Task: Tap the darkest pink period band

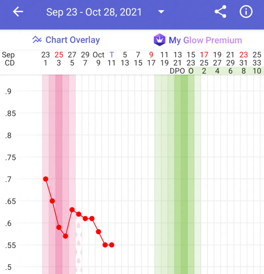Action: [x=59, y=174]
